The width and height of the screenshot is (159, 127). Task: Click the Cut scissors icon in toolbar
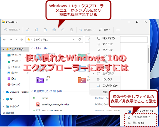28,30
